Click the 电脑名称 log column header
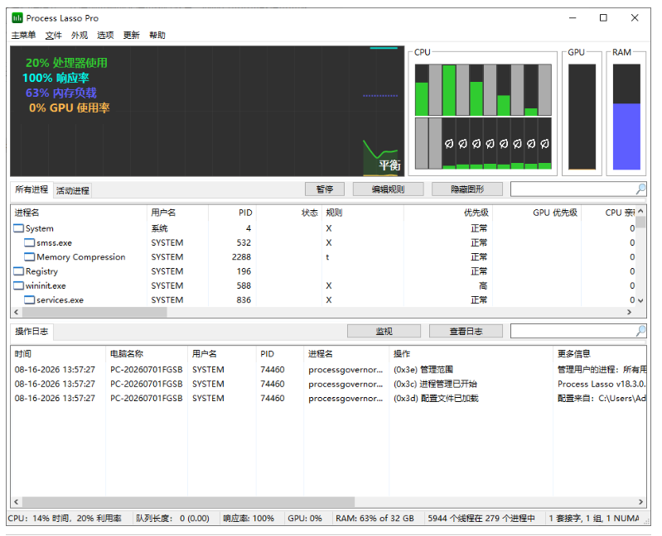 [x=147, y=354]
